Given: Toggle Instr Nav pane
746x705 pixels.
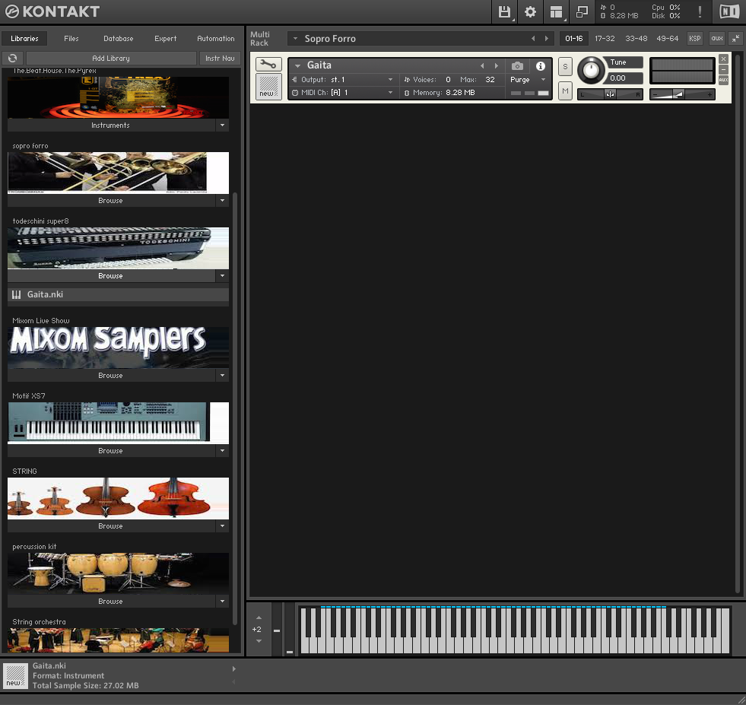Looking at the screenshot, I should point(220,58).
